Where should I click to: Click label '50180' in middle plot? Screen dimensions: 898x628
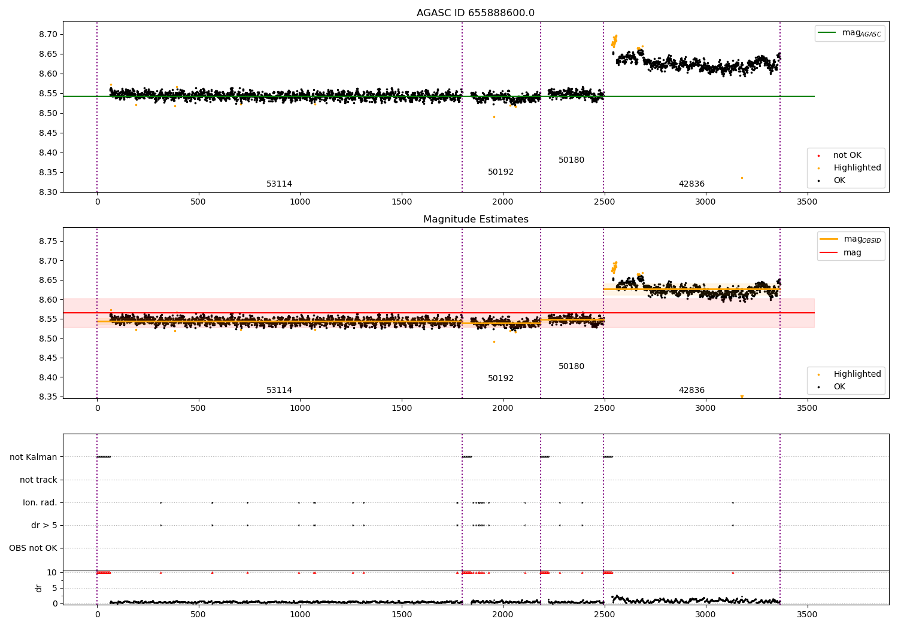pos(571,367)
